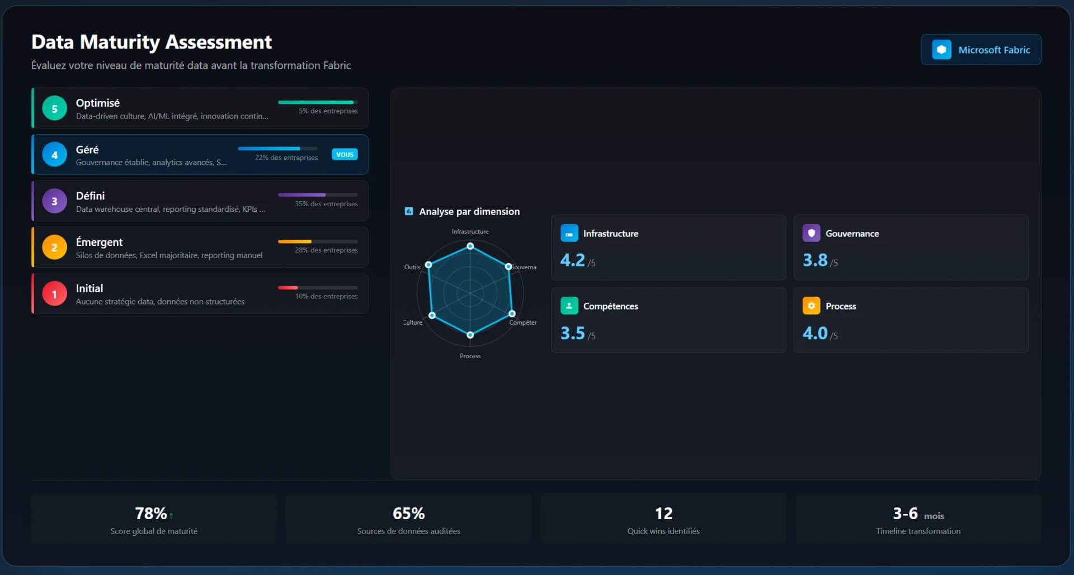The image size is (1074, 575).
Task: Click the Sources de données auditées card
Action: [x=408, y=520]
